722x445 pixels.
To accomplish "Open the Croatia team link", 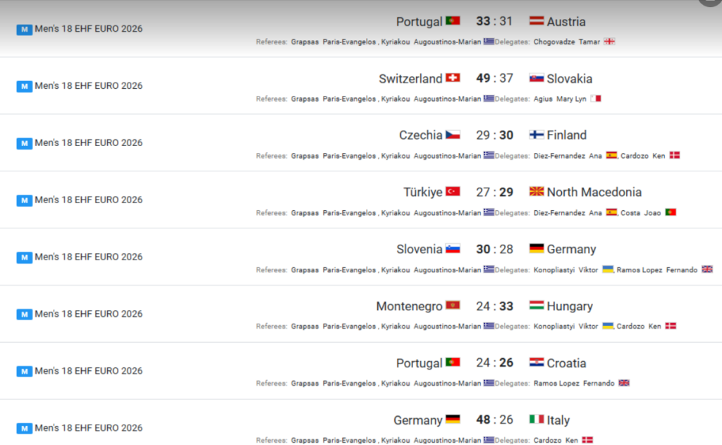I will [566, 363].
